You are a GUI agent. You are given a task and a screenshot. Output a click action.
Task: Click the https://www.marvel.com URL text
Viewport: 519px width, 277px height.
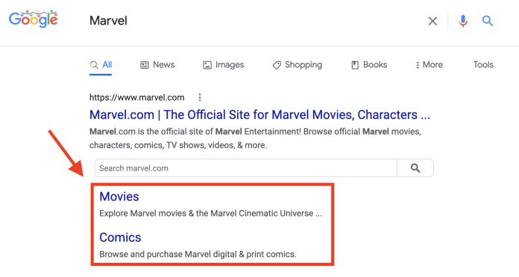(x=136, y=98)
